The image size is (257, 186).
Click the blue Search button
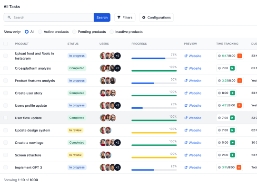102,18
